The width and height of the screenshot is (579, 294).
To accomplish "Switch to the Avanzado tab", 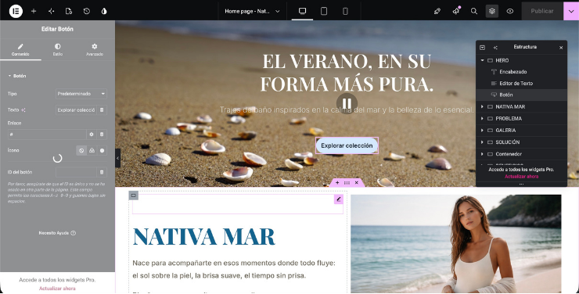I will (x=95, y=49).
